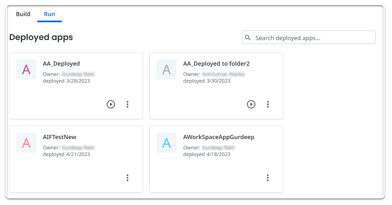Click the AWorkSpaceAppGurdeep app name
The width and height of the screenshot is (392, 205).
219,137
